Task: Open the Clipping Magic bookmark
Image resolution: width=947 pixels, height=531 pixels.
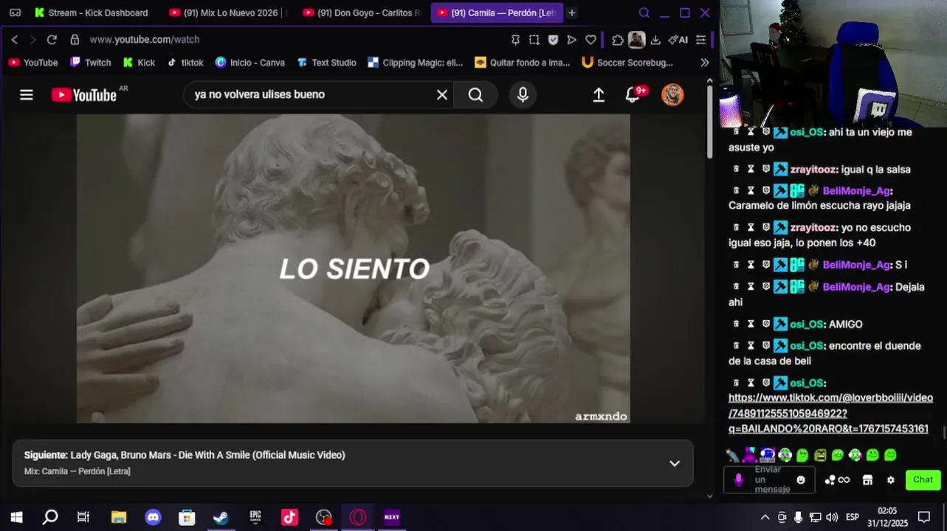Action: (x=415, y=63)
